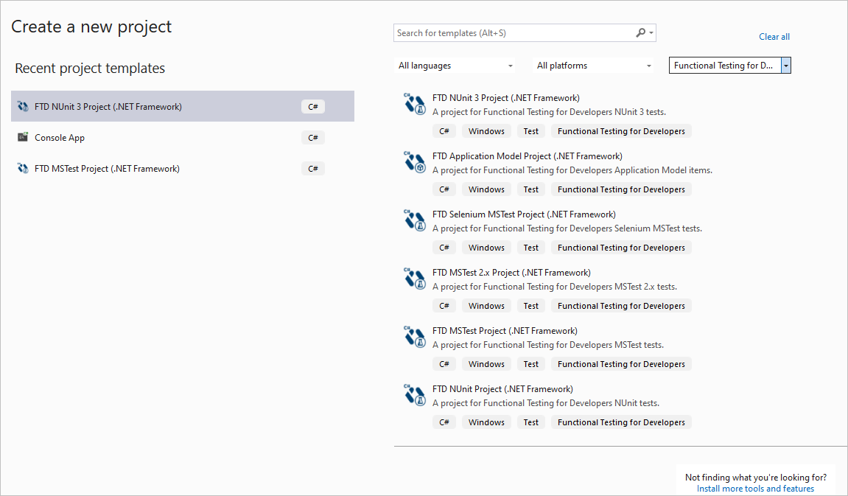Click the FTD NUnit 3 Project template icon
Viewport: 848px width, 496px height.
(x=415, y=104)
